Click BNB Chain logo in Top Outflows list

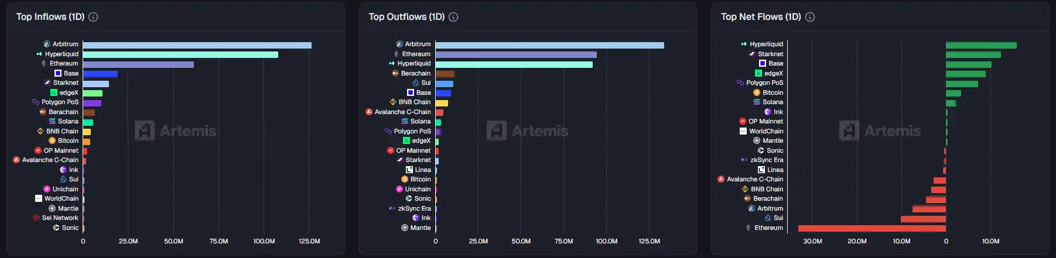click(x=393, y=102)
